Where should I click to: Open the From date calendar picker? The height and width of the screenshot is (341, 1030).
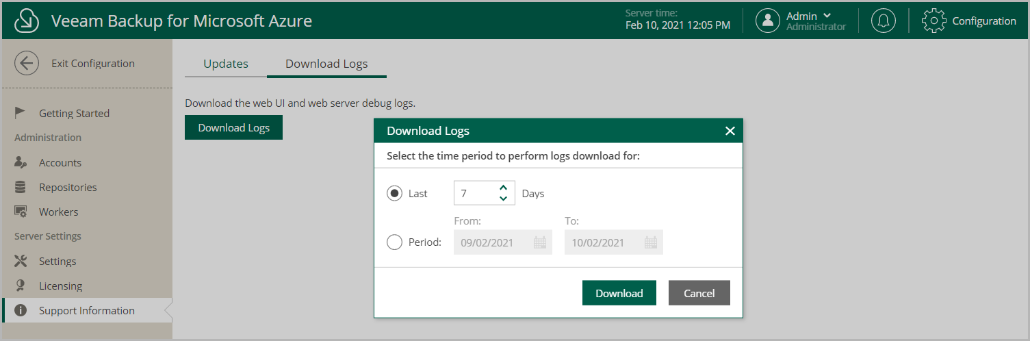(539, 242)
